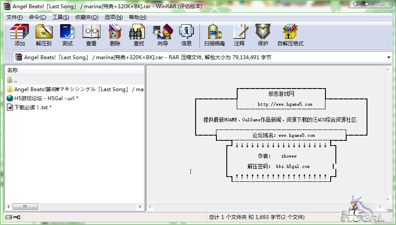Click the http://www.hgame5.com text in comment

285,105
